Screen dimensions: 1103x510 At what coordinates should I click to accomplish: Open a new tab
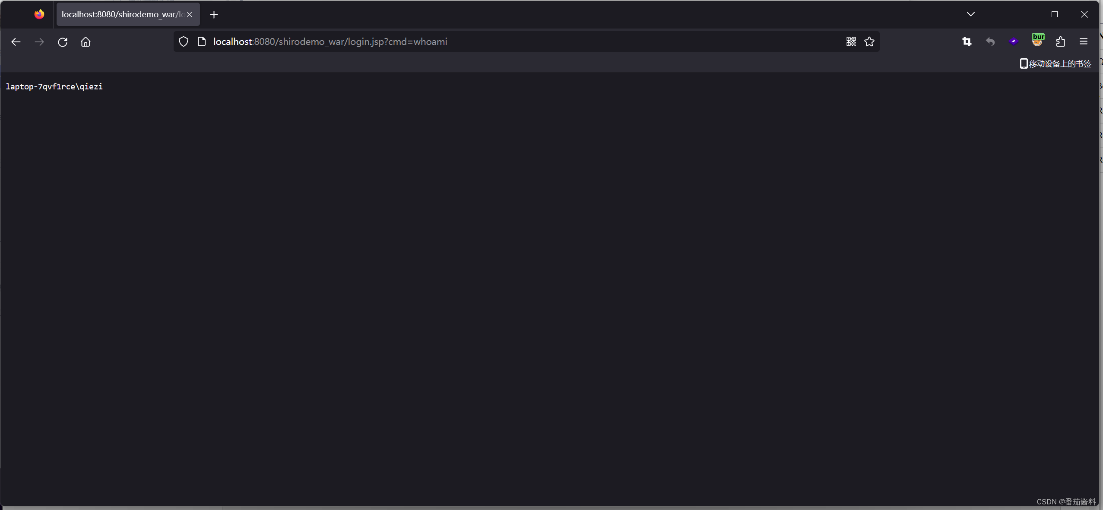pos(214,15)
